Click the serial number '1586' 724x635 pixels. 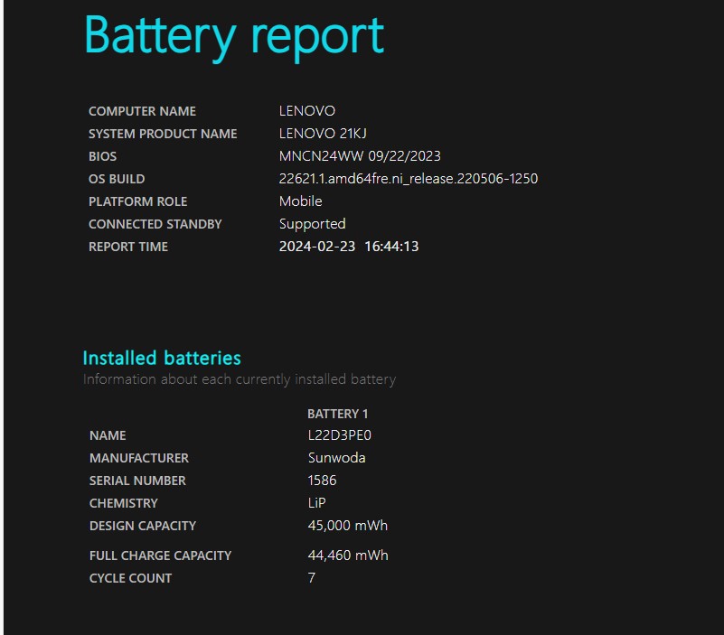click(322, 481)
